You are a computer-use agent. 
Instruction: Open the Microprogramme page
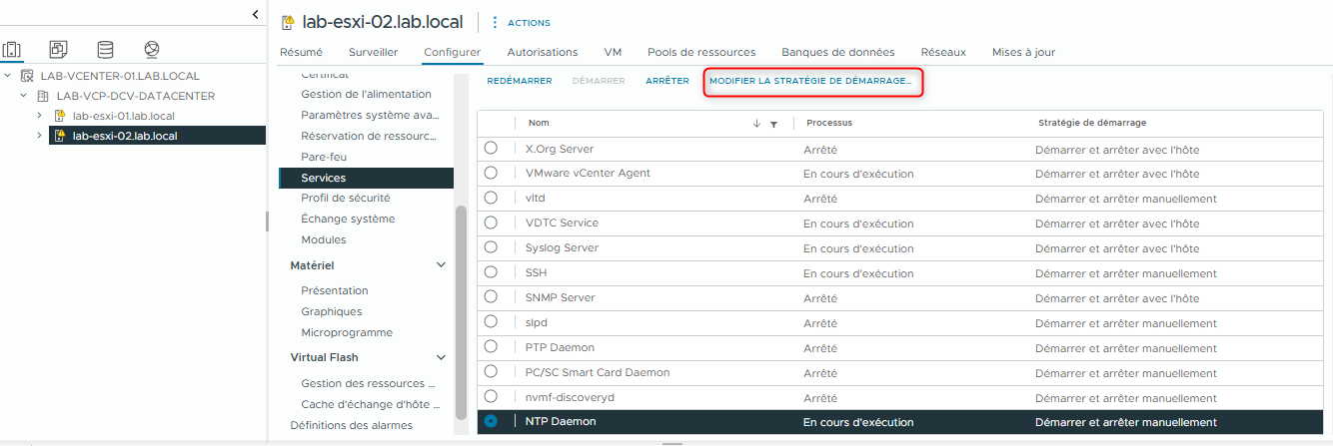(x=347, y=332)
